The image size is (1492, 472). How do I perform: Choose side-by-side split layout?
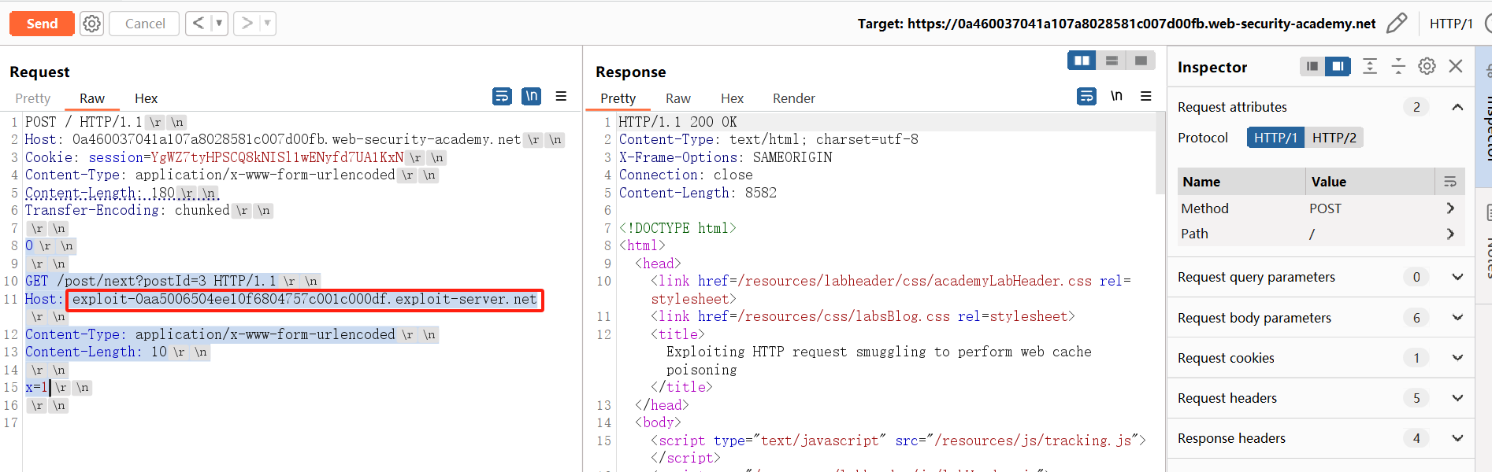[x=1082, y=61]
